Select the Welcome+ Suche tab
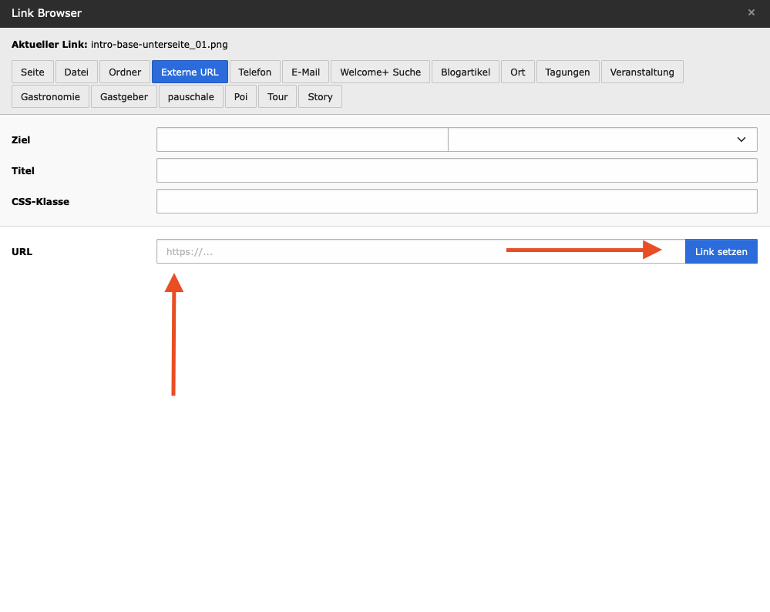The height and width of the screenshot is (612, 770). pyautogui.click(x=381, y=72)
